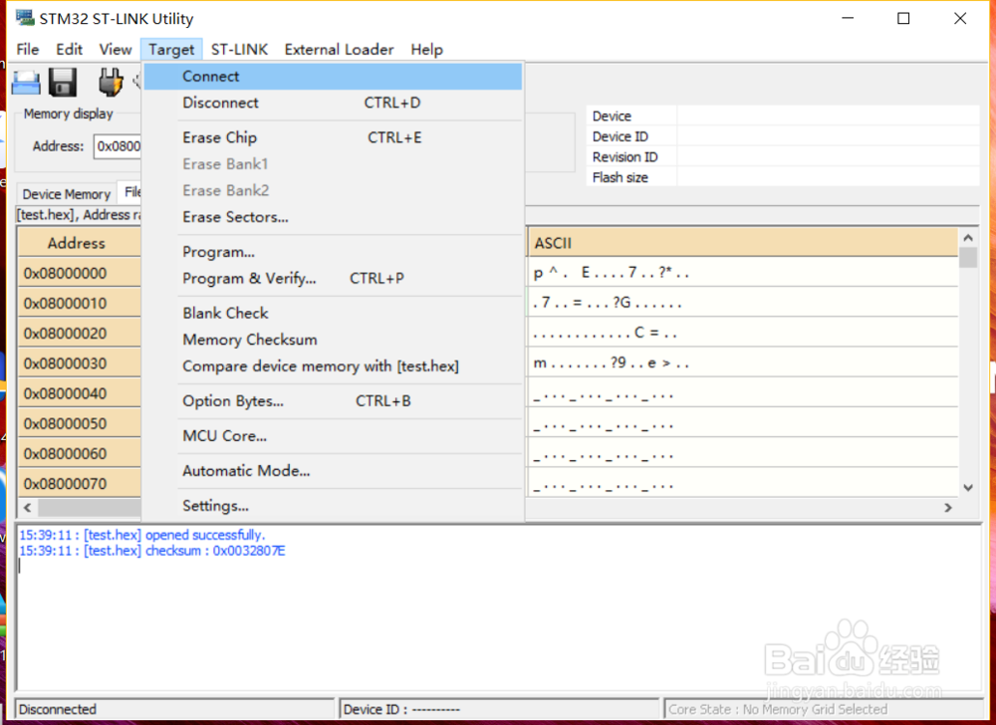Close the open Target menu
This screenshot has width=996, height=725.
pos(171,50)
